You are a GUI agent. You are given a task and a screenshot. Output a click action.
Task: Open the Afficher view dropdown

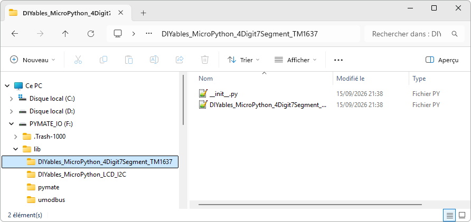click(x=295, y=60)
